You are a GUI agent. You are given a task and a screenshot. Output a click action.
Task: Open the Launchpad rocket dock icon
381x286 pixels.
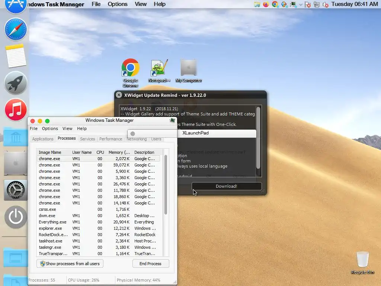point(16,83)
